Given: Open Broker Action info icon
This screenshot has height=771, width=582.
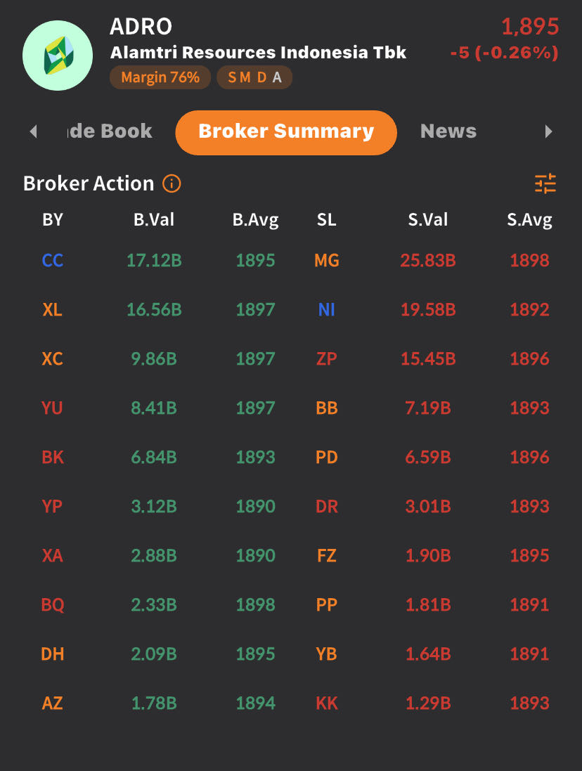Looking at the screenshot, I should coord(172,184).
